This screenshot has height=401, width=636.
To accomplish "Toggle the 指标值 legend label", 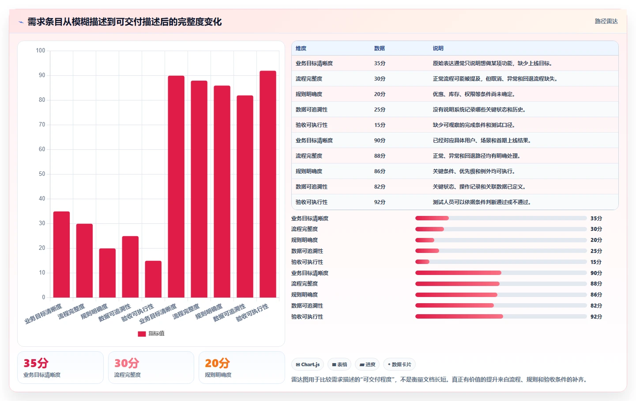I will pos(156,334).
